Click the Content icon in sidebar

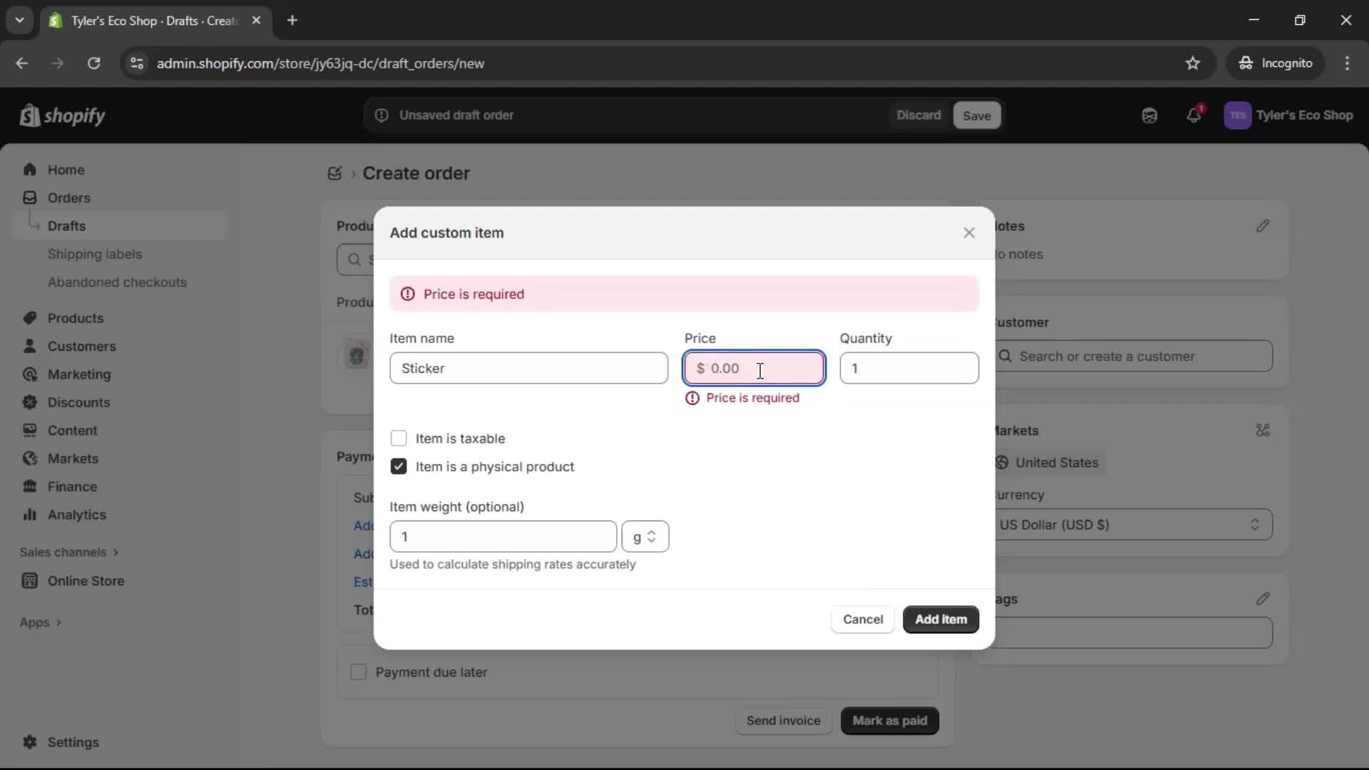point(29,431)
